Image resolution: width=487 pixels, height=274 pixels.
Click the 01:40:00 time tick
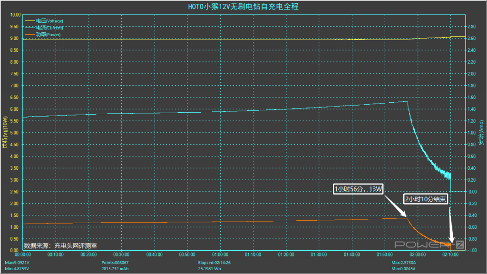pyautogui.click(x=352, y=255)
